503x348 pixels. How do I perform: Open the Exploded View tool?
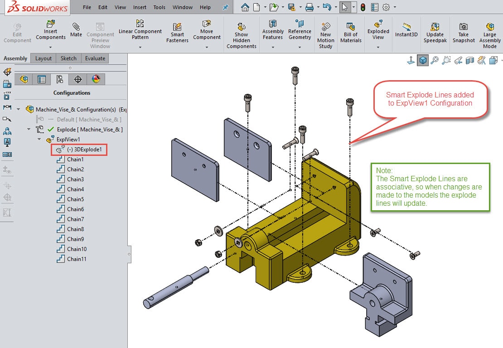click(378, 31)
